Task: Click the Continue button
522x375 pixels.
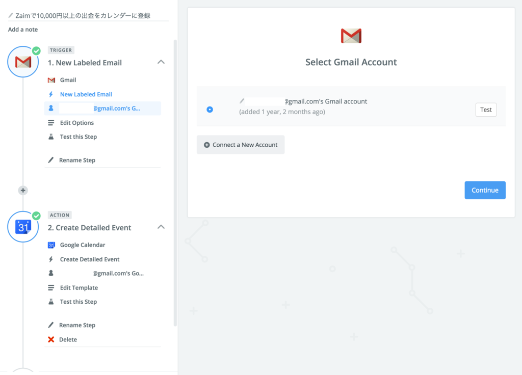Action: pos(485,191)
